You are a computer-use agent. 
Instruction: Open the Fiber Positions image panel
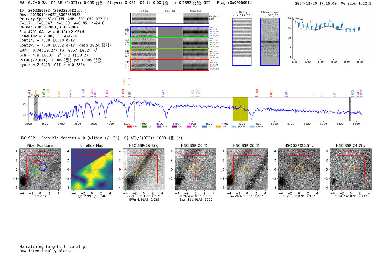tap(40, 169)
